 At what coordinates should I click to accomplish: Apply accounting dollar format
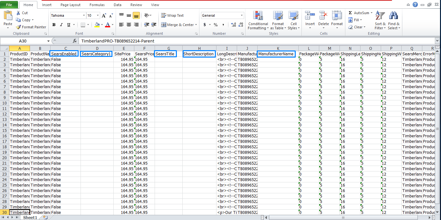coord(205,25)
